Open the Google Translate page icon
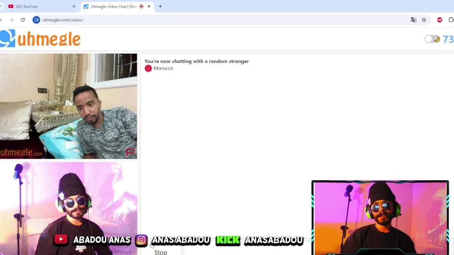This screenshot has width=454, height=255. [x=414, y=20]
